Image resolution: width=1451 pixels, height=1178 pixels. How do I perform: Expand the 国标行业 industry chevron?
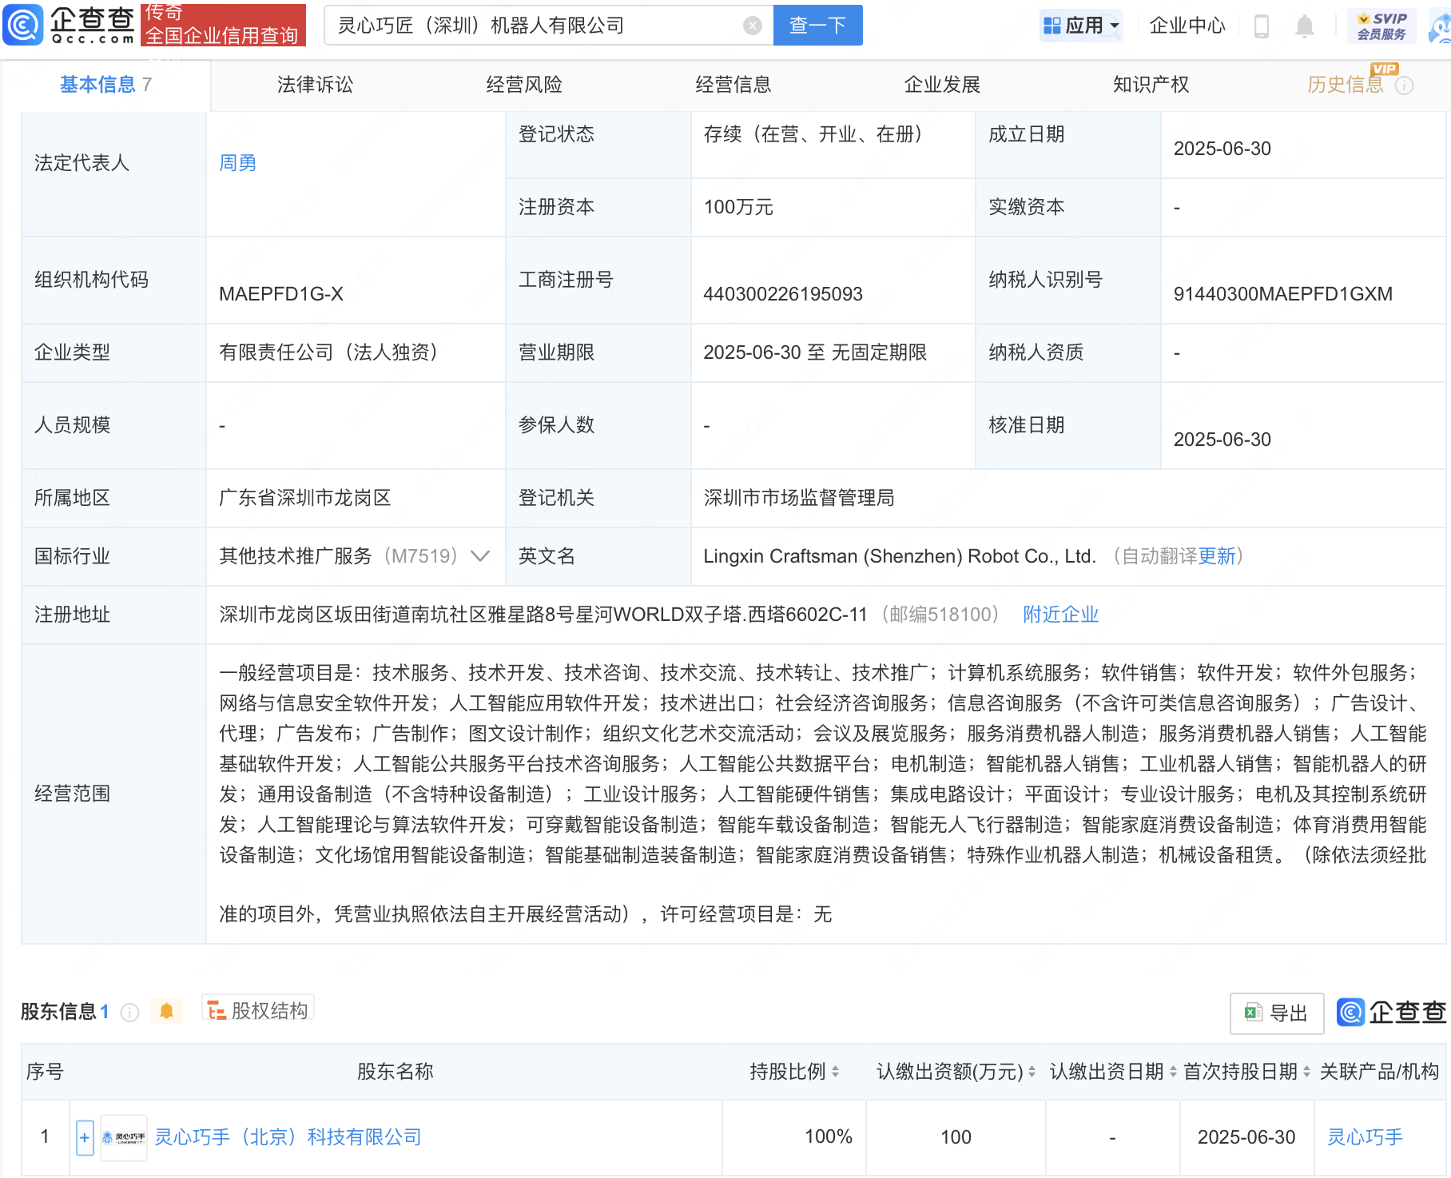(480, 556)
